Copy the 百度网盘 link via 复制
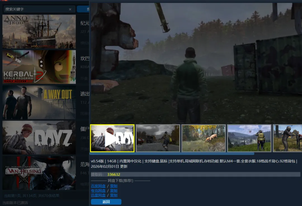The image size is (302, 206). pos(114,186)
